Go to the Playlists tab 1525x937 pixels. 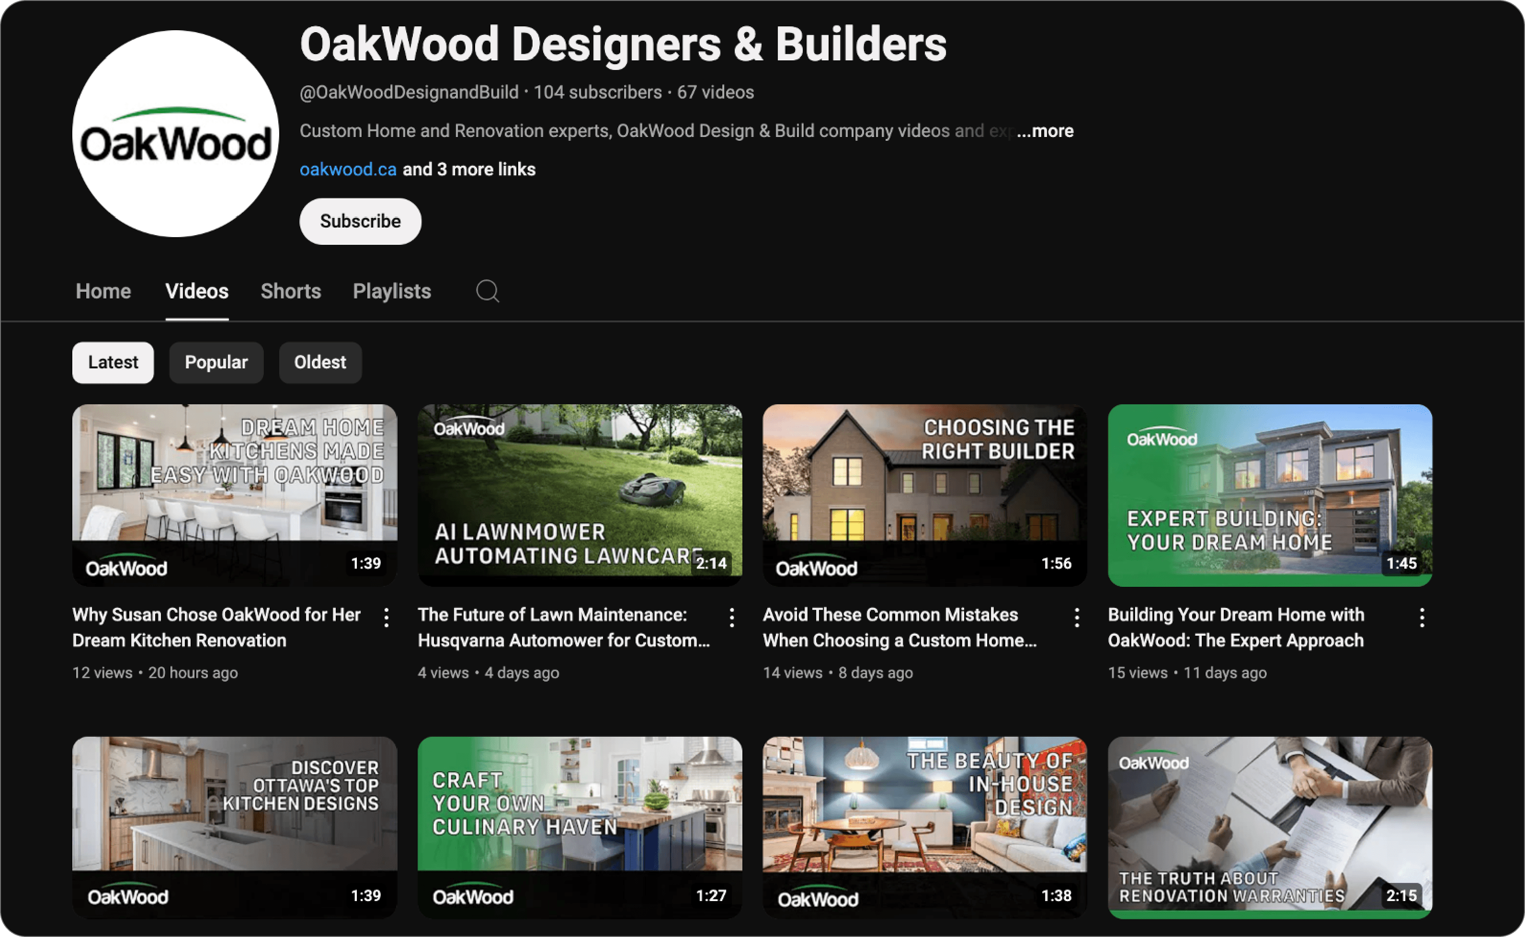pos(392,291)
